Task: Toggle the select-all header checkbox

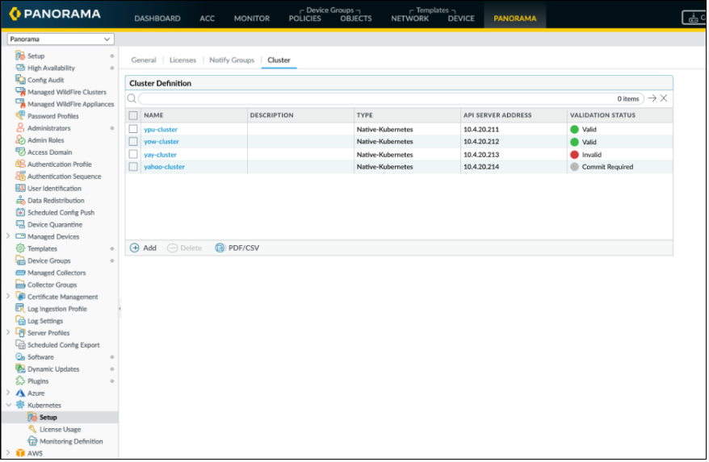Action: click(134, 115)
